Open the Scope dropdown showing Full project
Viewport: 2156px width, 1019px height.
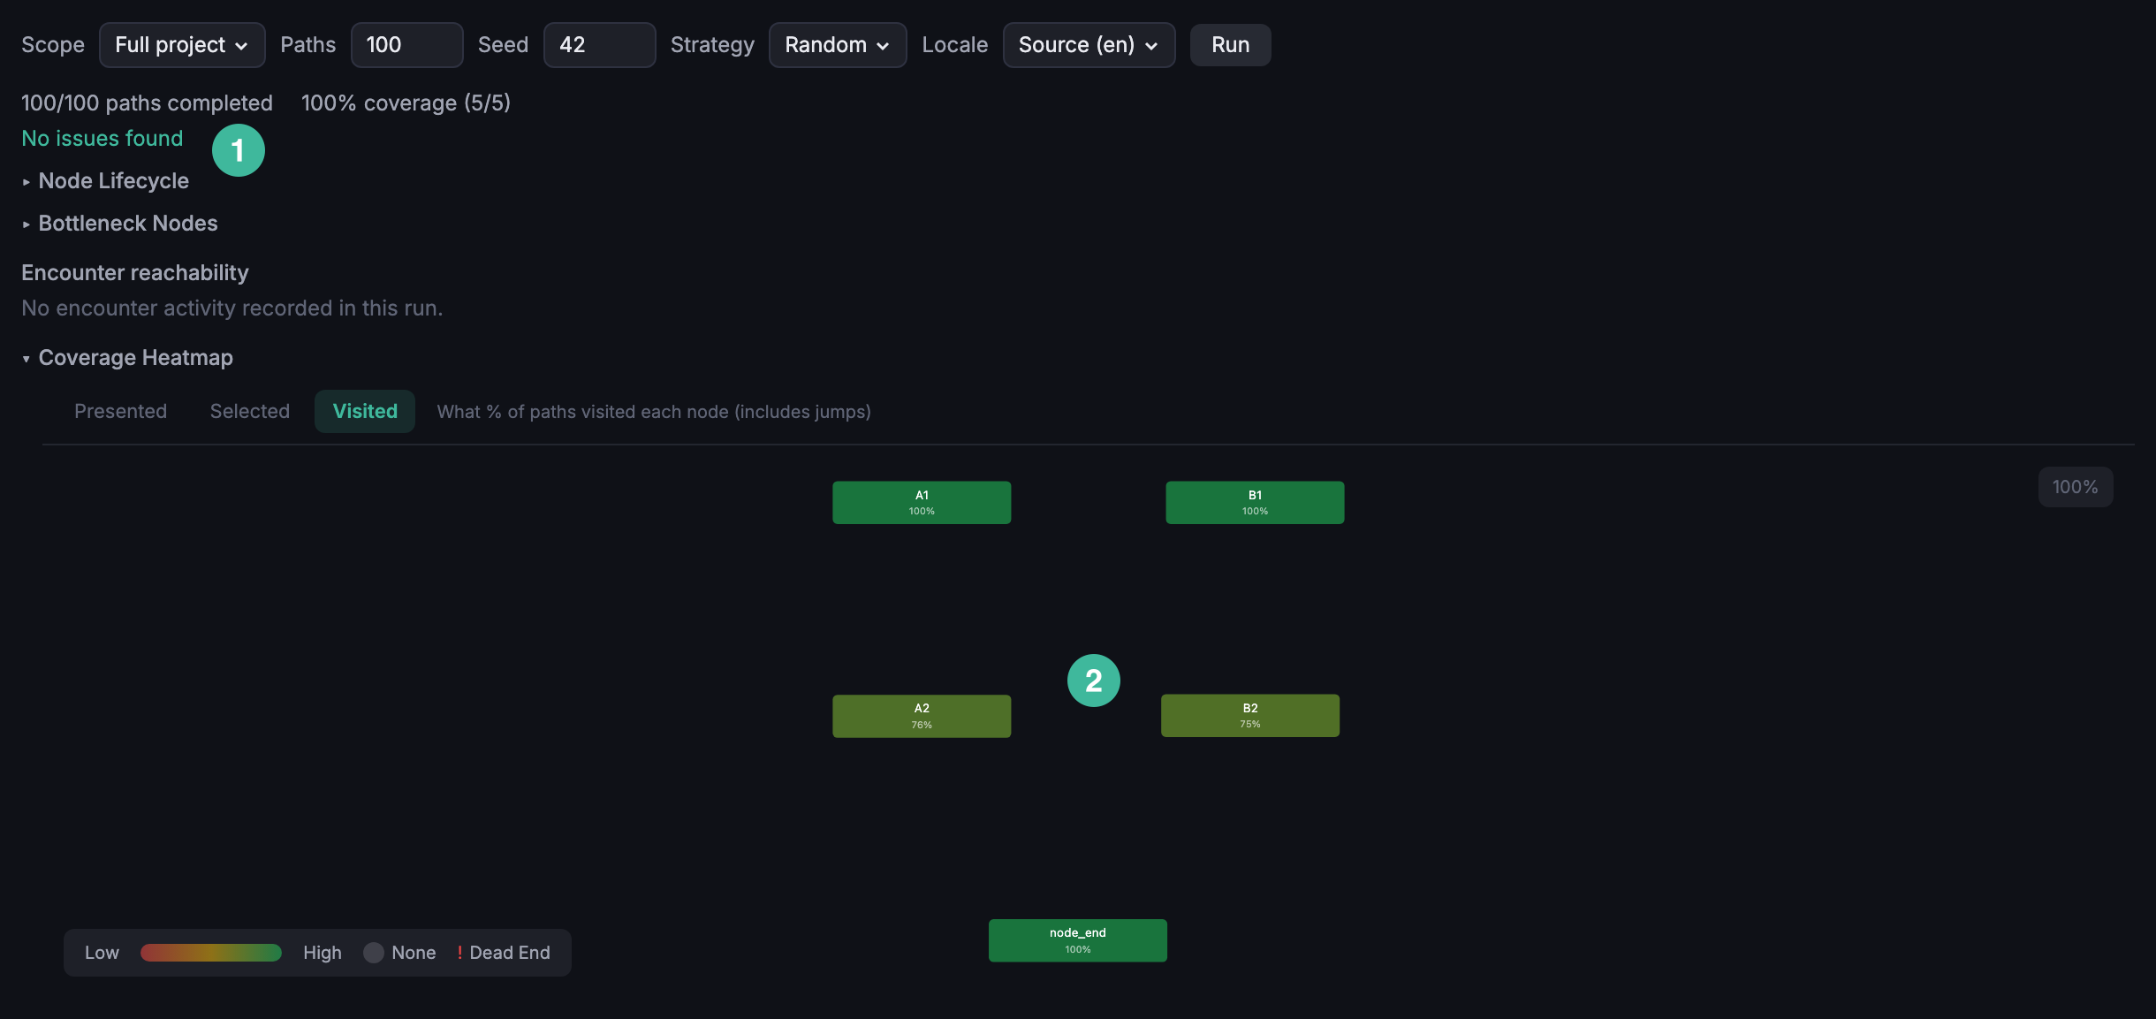tap(182, 45)
